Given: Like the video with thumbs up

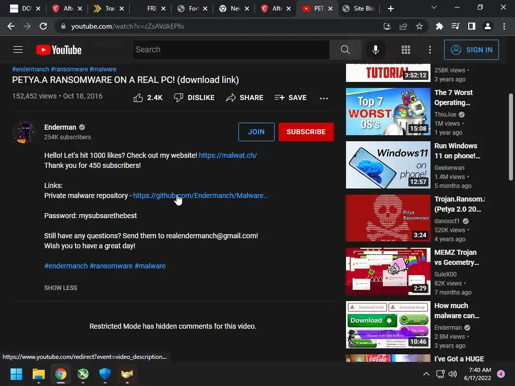Looking at the screenshot, I should [148, 98].
